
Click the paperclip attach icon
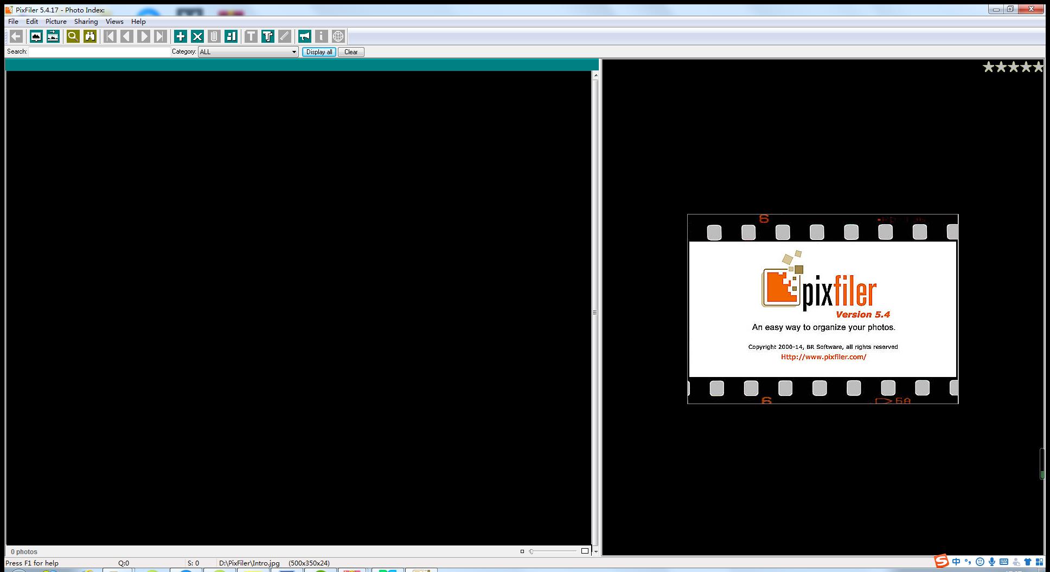pyautogui.click(x=214, y=36)
